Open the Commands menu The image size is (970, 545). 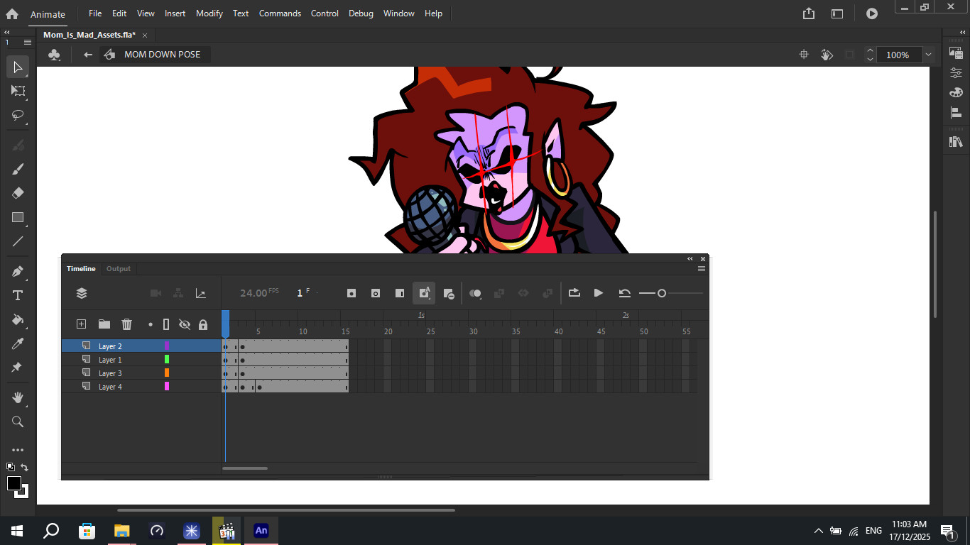click(280, 13)
